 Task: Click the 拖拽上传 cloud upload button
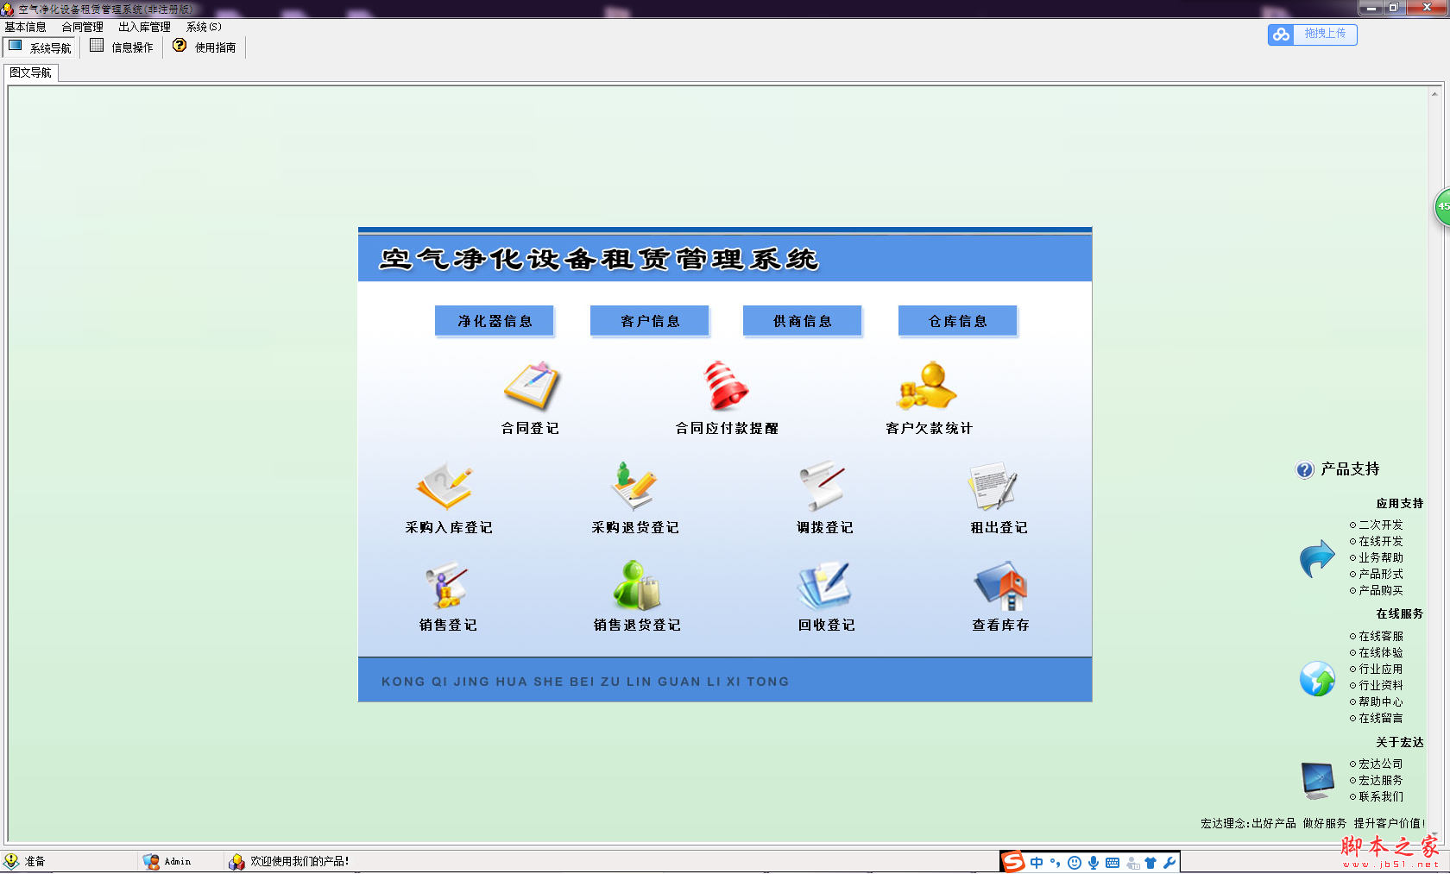(1312, 34)
